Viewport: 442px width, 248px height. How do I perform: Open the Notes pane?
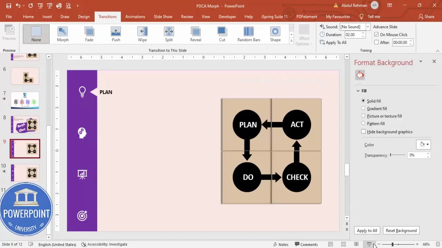click(x=280, y=244)
